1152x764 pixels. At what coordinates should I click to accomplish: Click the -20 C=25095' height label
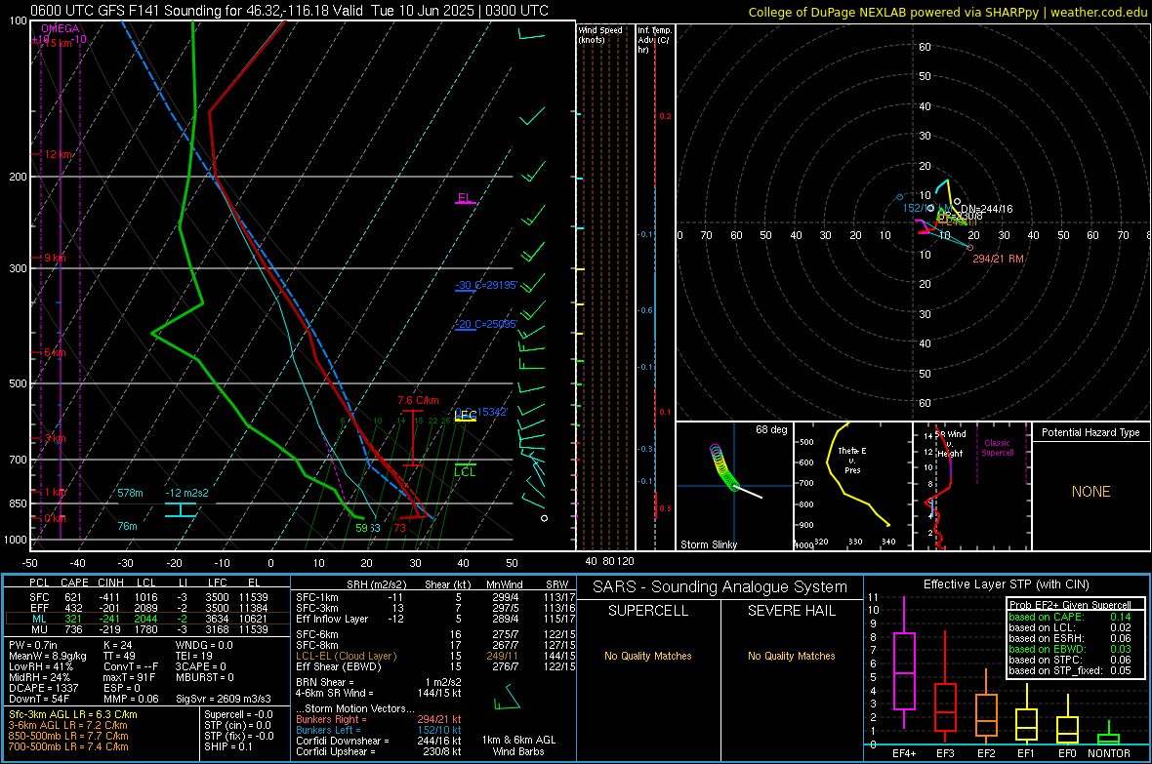[x=486, y=324]
